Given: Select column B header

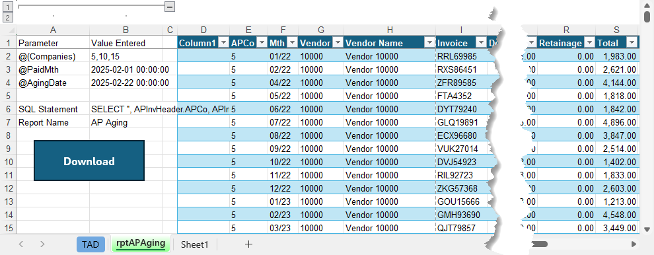Looking at the screenshot, I should point(126,30).
